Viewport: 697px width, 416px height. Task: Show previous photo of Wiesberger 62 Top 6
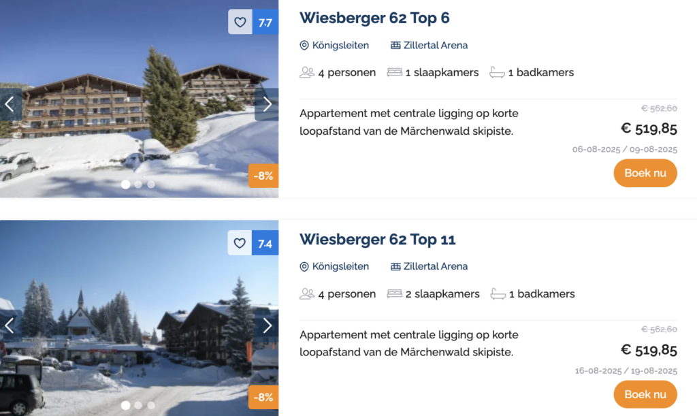point(10,104)
